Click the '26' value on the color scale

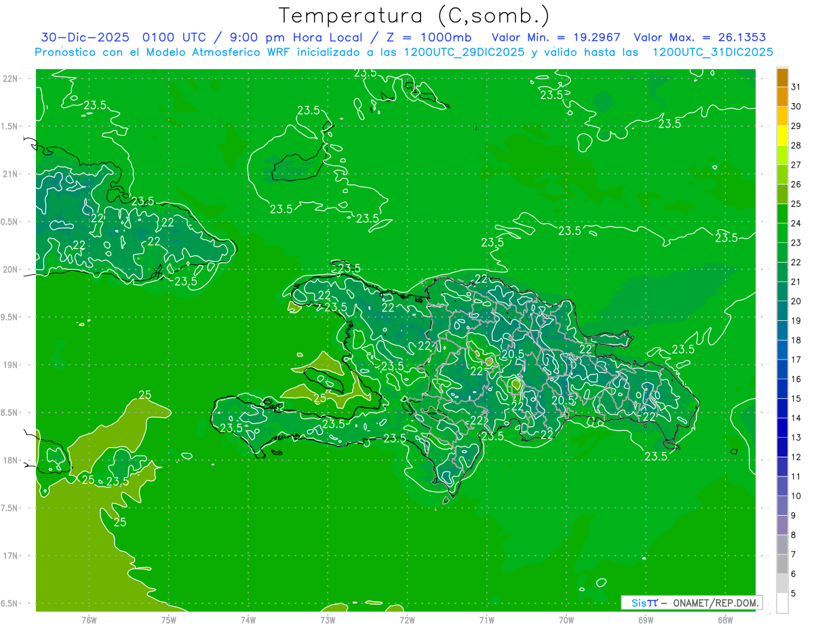796,184
